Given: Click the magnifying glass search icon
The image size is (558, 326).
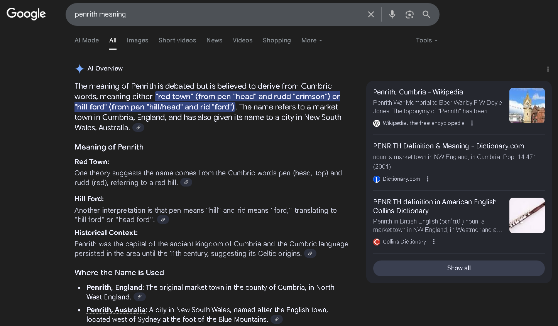Looking at the screenshot, I should tap(426, 15).
